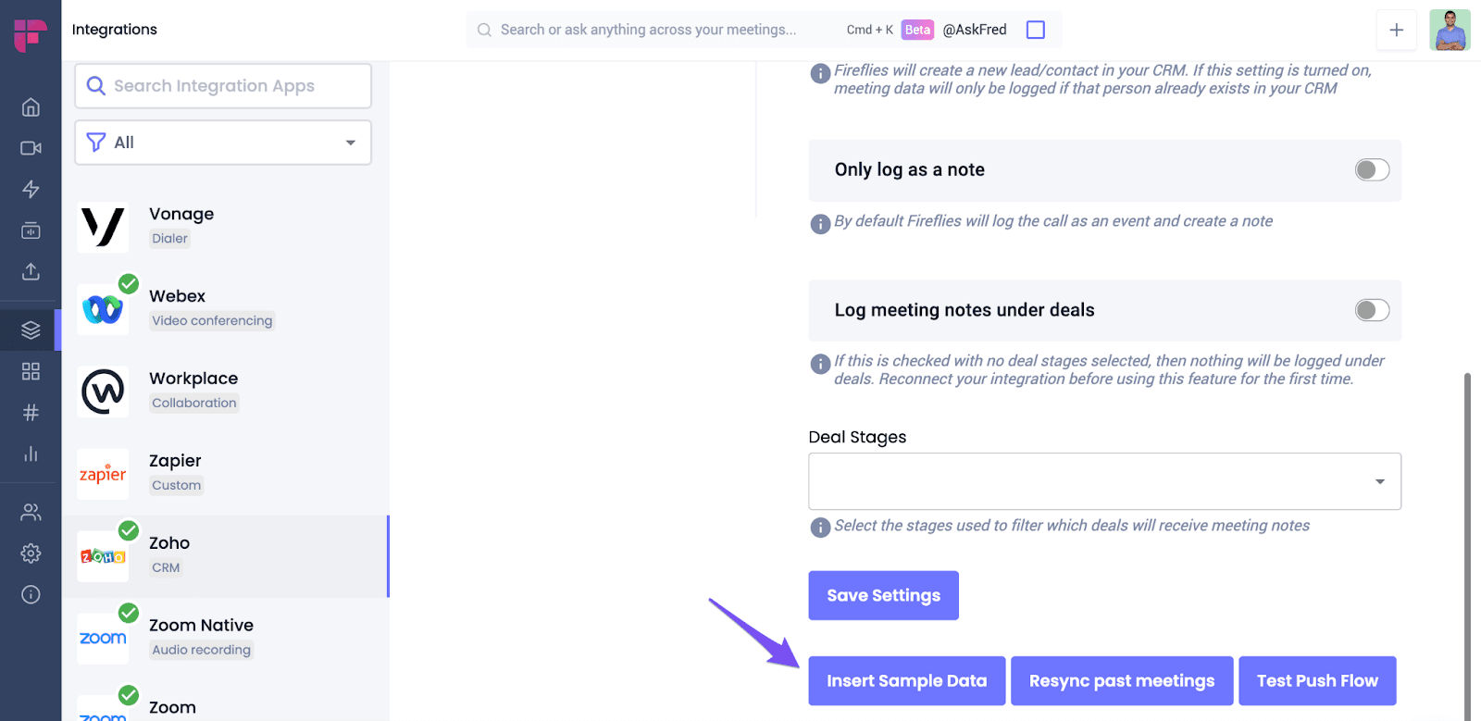1481x721 pixels.
Task: Click the page vertical scrollbar
Action: pos(1467,546)
